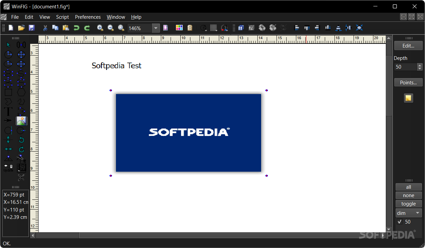Click the center-all align icon
This screenshot has width=425, height=248.
[359, 28]
